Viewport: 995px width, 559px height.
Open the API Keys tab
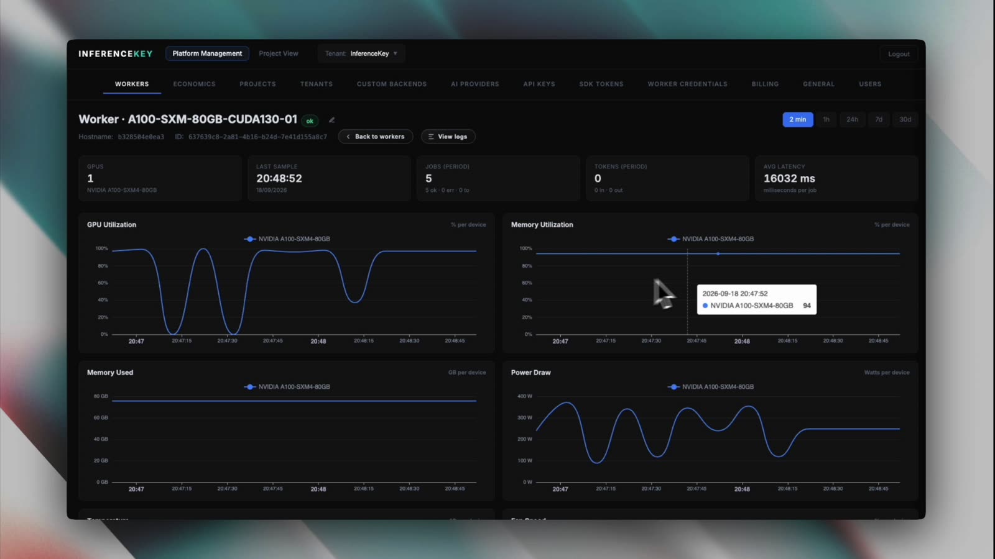(x=539, y=84)
